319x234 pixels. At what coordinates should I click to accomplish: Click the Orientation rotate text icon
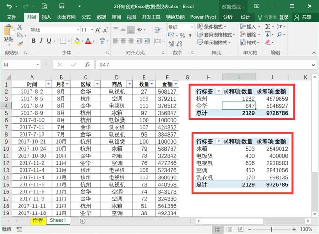pos(140,30)
